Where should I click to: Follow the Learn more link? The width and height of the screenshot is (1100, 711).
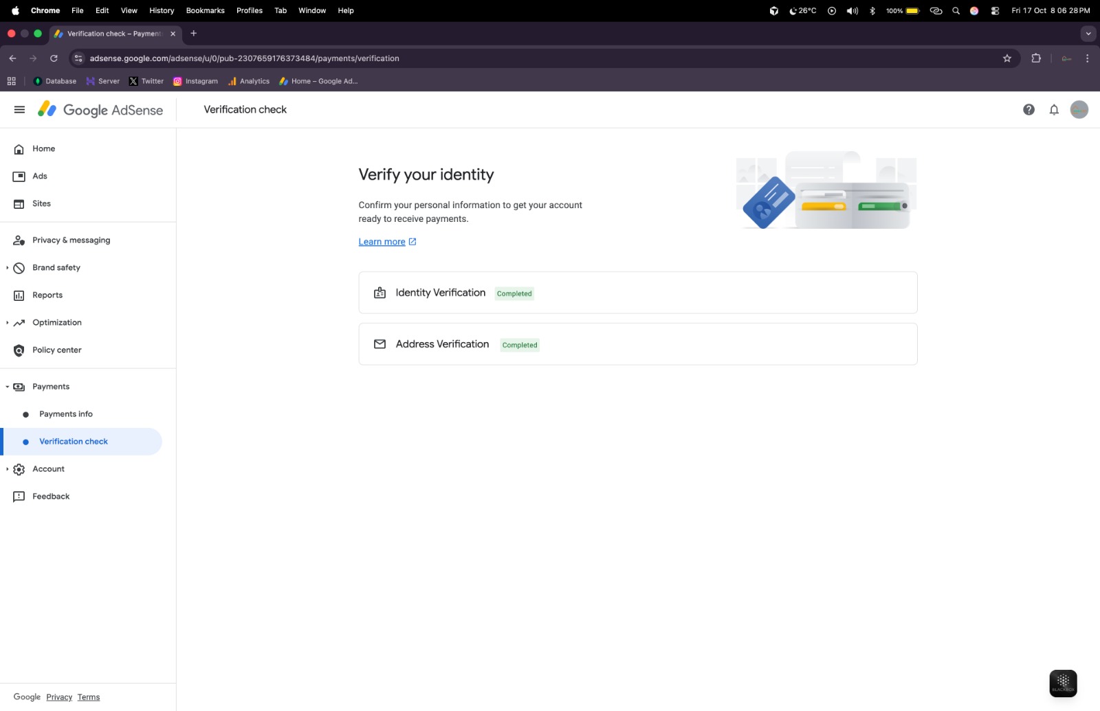click(382, 242)
